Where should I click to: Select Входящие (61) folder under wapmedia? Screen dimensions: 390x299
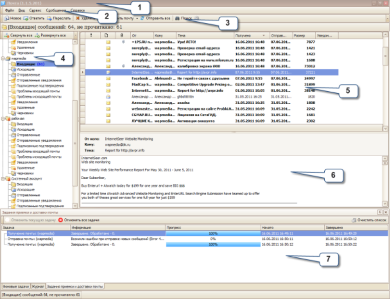click(30, 64)
